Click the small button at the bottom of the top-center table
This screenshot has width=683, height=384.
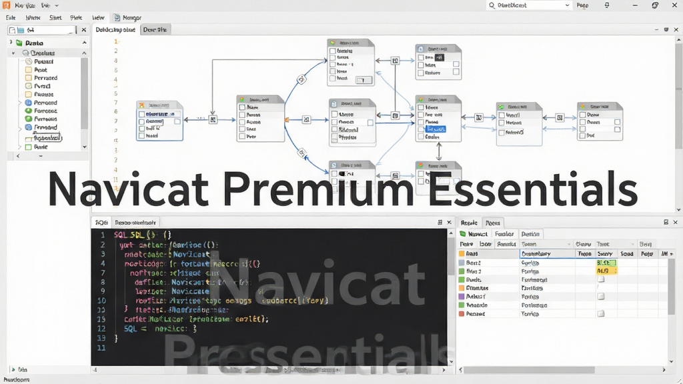364,80
